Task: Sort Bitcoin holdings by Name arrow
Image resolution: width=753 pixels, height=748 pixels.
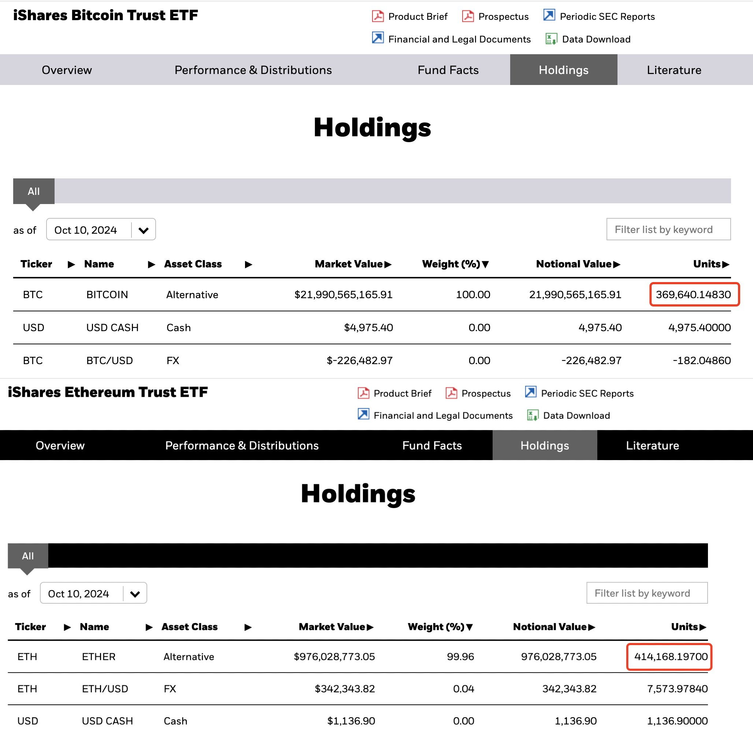Action: pos(152,265)
